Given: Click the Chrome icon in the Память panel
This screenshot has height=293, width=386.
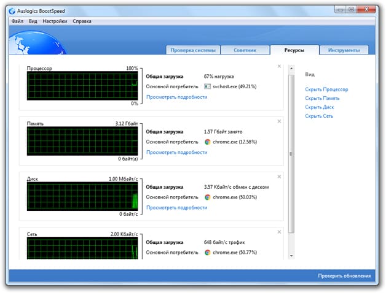Looking at the screenshot, I should coord(208,142).
